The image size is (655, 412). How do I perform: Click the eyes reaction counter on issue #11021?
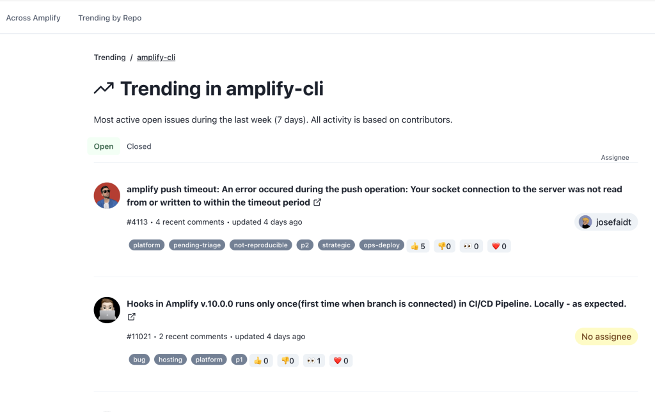point(313,360)
